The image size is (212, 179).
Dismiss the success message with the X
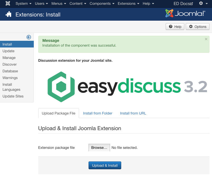point(206,39)
